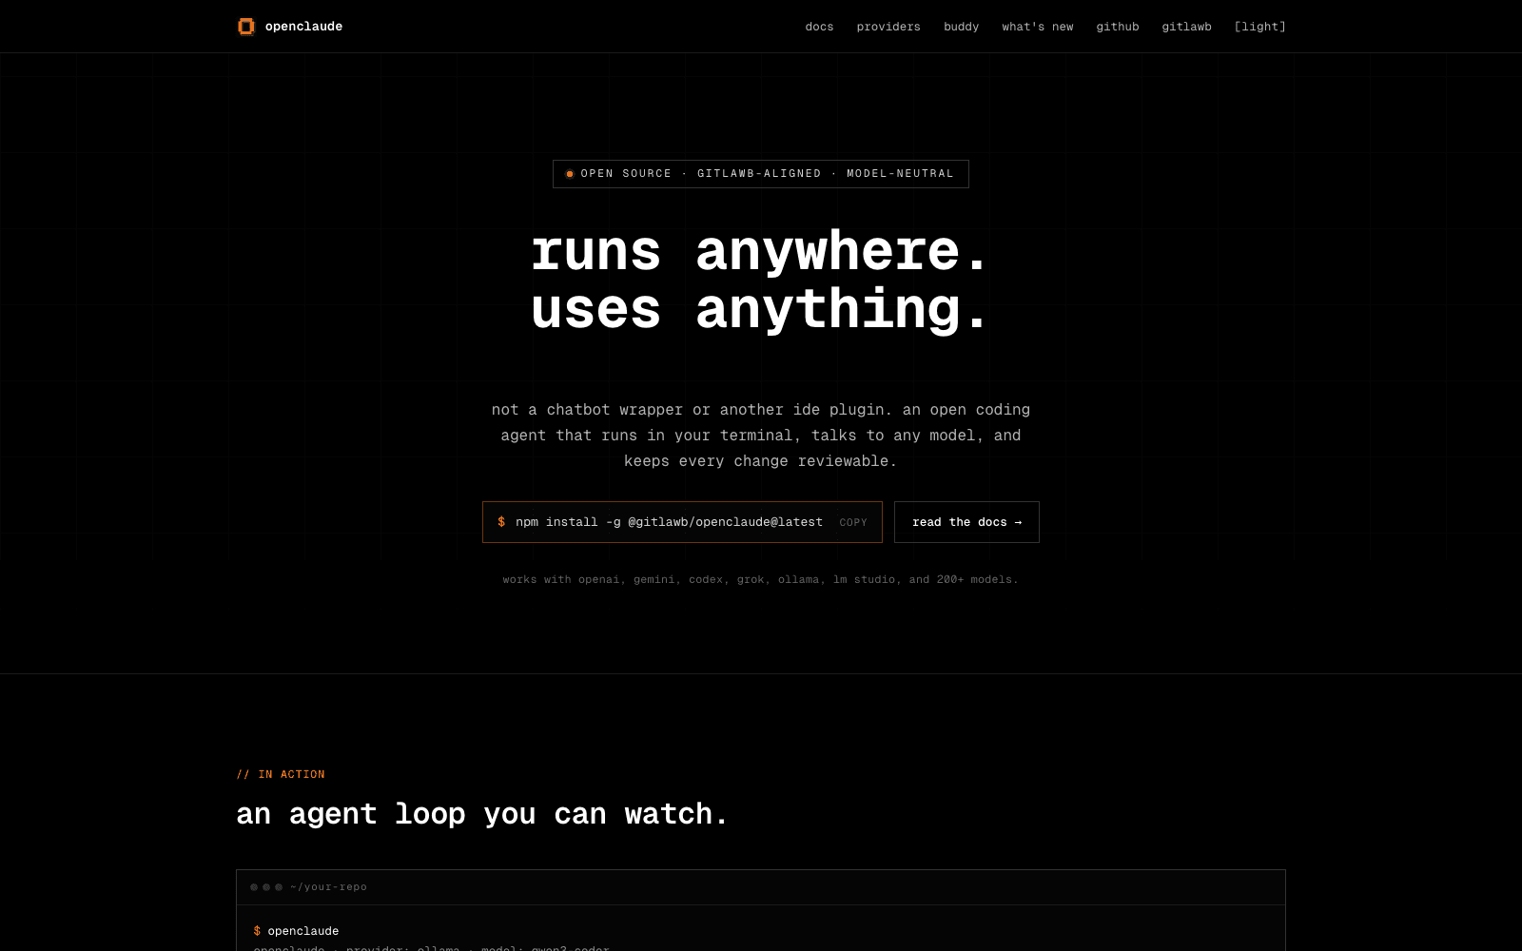Click the ~/your-repo terminal title
1522x951 pixels.
coord(328,887)
